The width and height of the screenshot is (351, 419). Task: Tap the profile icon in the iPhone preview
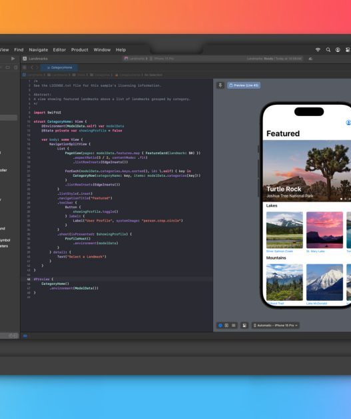(348, 122)
